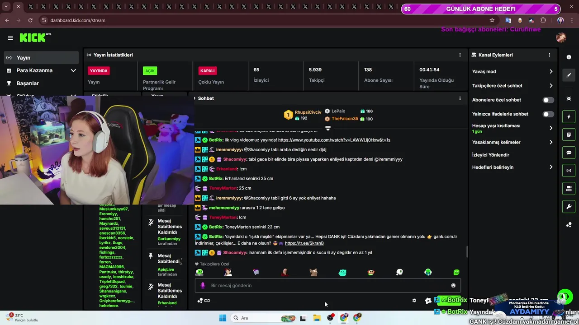
Task: Click the chat pause indicator under leaderboard
Action: click(x=328, y=128)
